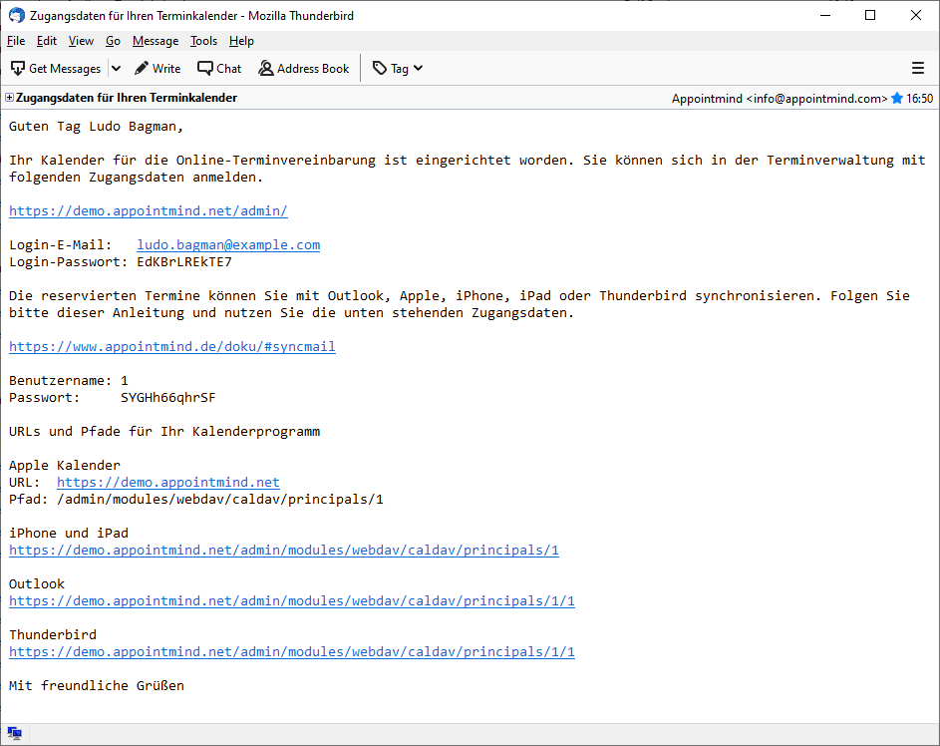Open the Get Messages dropdown arrow
The image size is (940, 746).
(x=117, y=69)
